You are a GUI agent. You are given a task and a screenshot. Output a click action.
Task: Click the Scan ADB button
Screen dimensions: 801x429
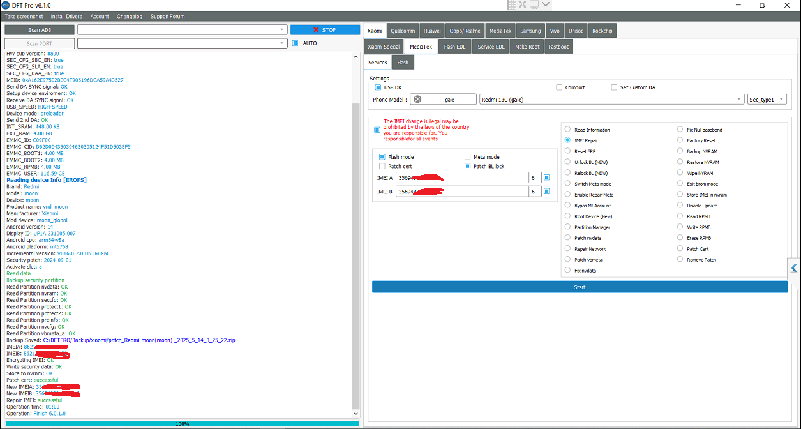pyautogui.click(x=40, y=29)
